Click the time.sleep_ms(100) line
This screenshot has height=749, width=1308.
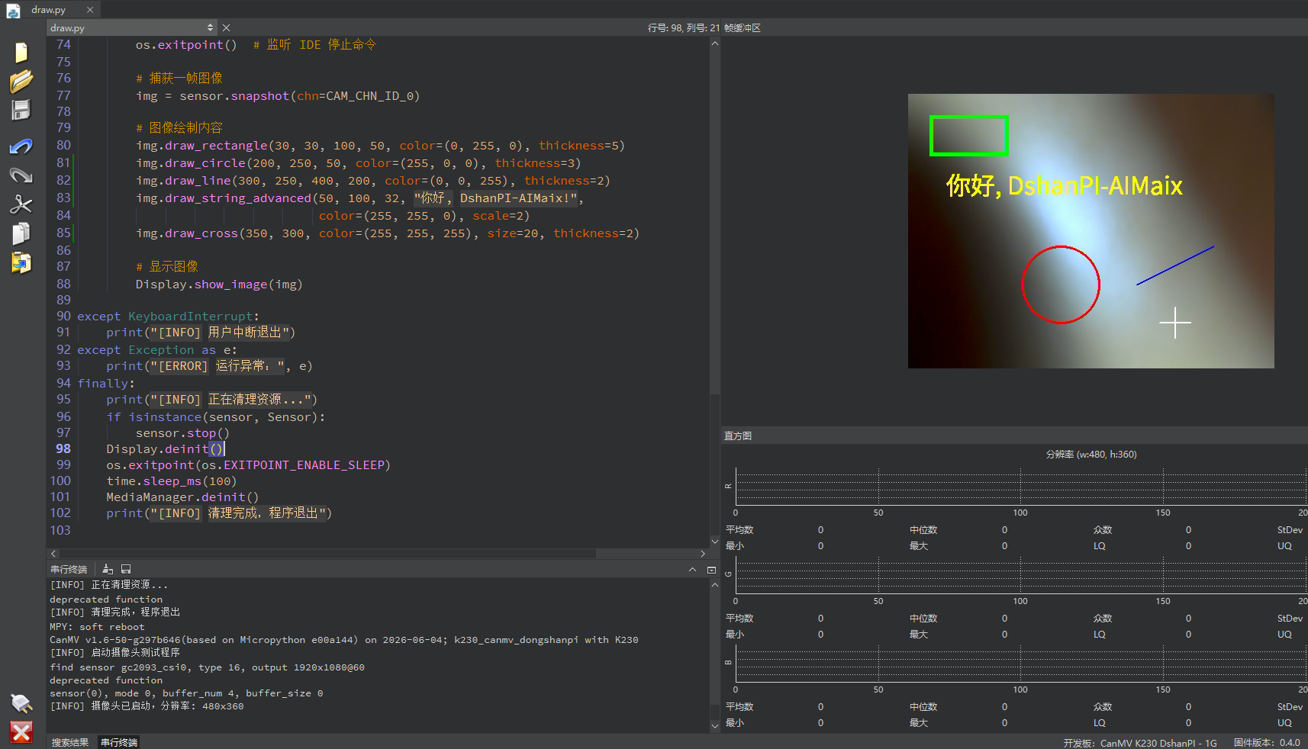[172, 481]
